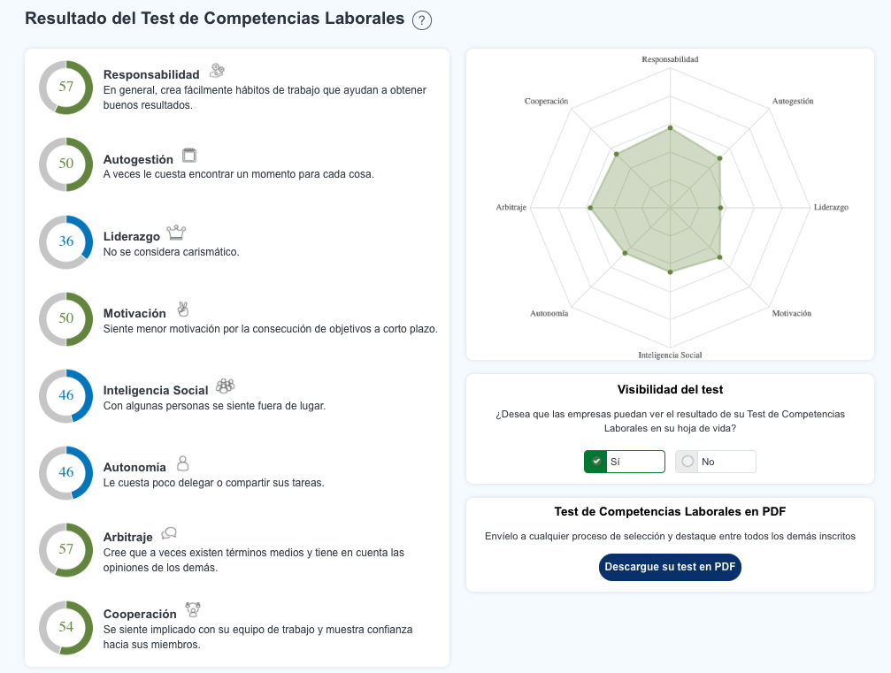Click the Inteligencia Social radar axis label
Image resolution: width=891 pixels, height=673 pixels.
(670, 355)
